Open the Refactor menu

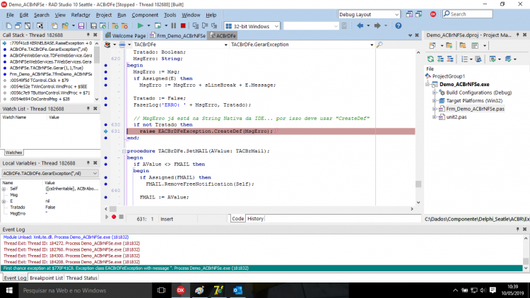coord(81,15)
